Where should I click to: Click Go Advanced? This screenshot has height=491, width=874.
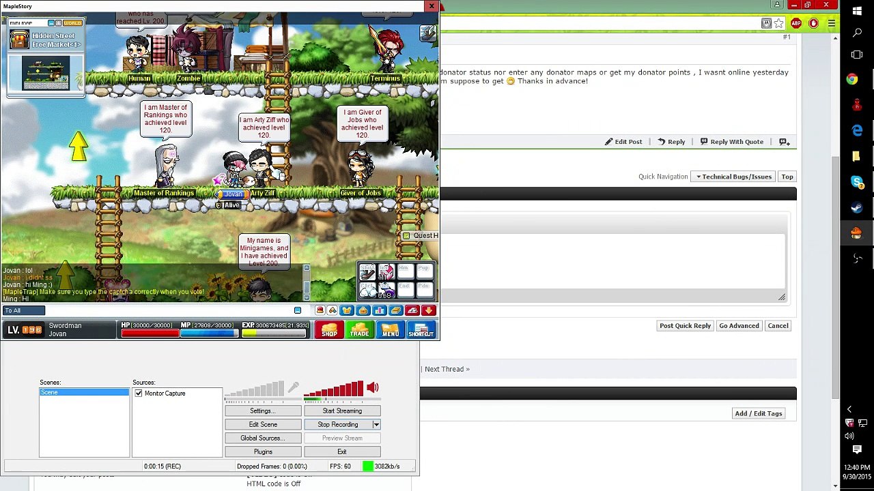(739, 325)
